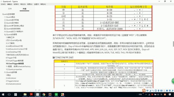Open outline item 2.引入Quartz的jar包

click(x=14, y=40)
